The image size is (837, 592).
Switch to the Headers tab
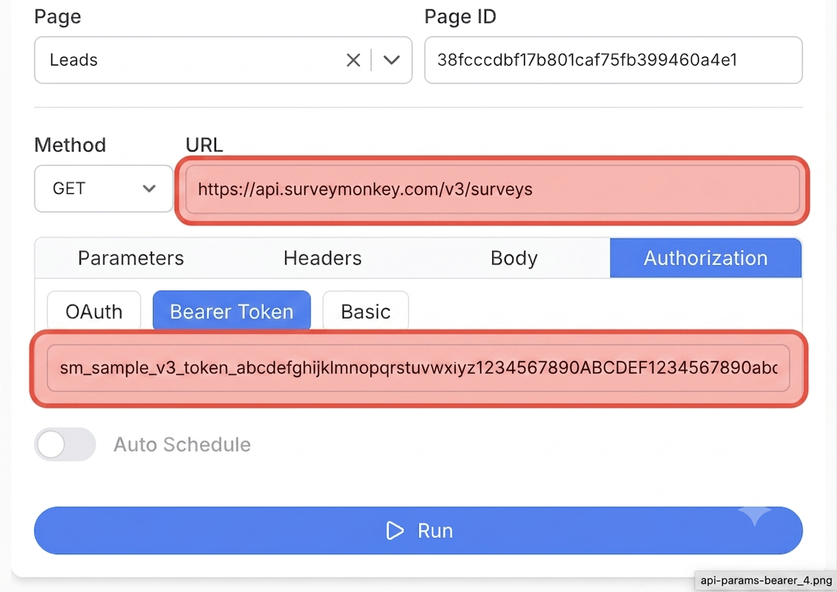pos(323,258)
